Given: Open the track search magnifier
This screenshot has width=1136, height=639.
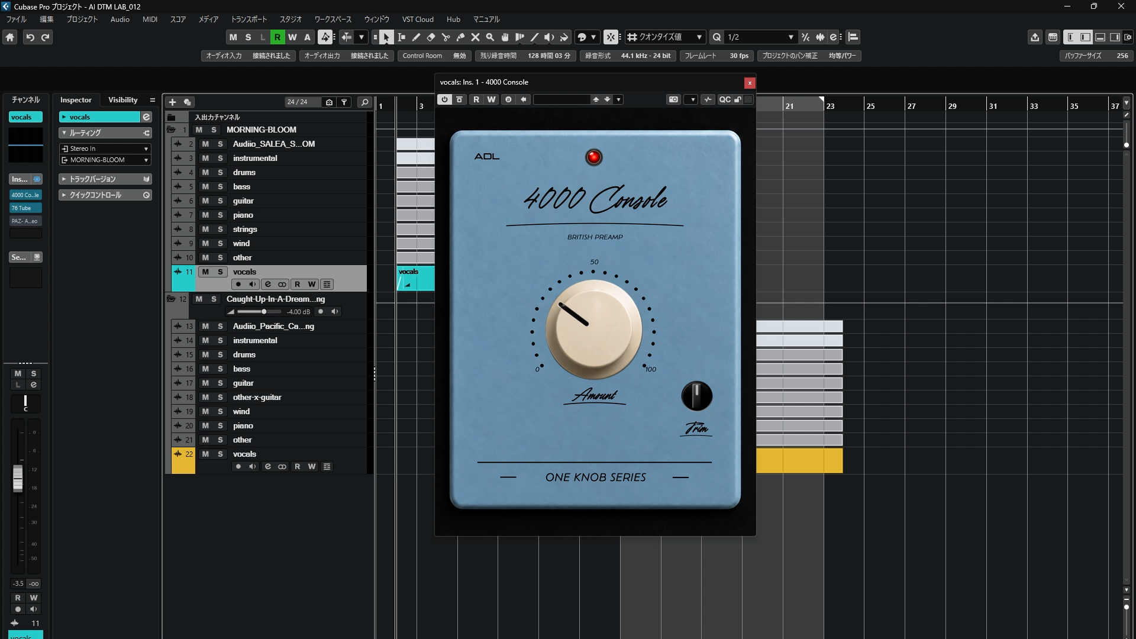Looking at the screenshot, I should click(x=364, y=102).
